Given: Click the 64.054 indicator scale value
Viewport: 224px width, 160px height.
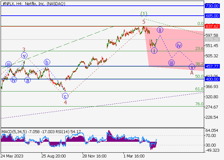Looking at the screenshot, I should [212, 131].
